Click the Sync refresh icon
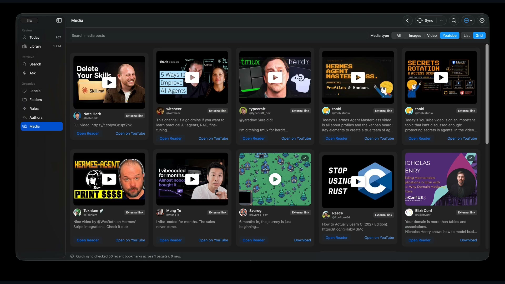 (x=420, y=21)
